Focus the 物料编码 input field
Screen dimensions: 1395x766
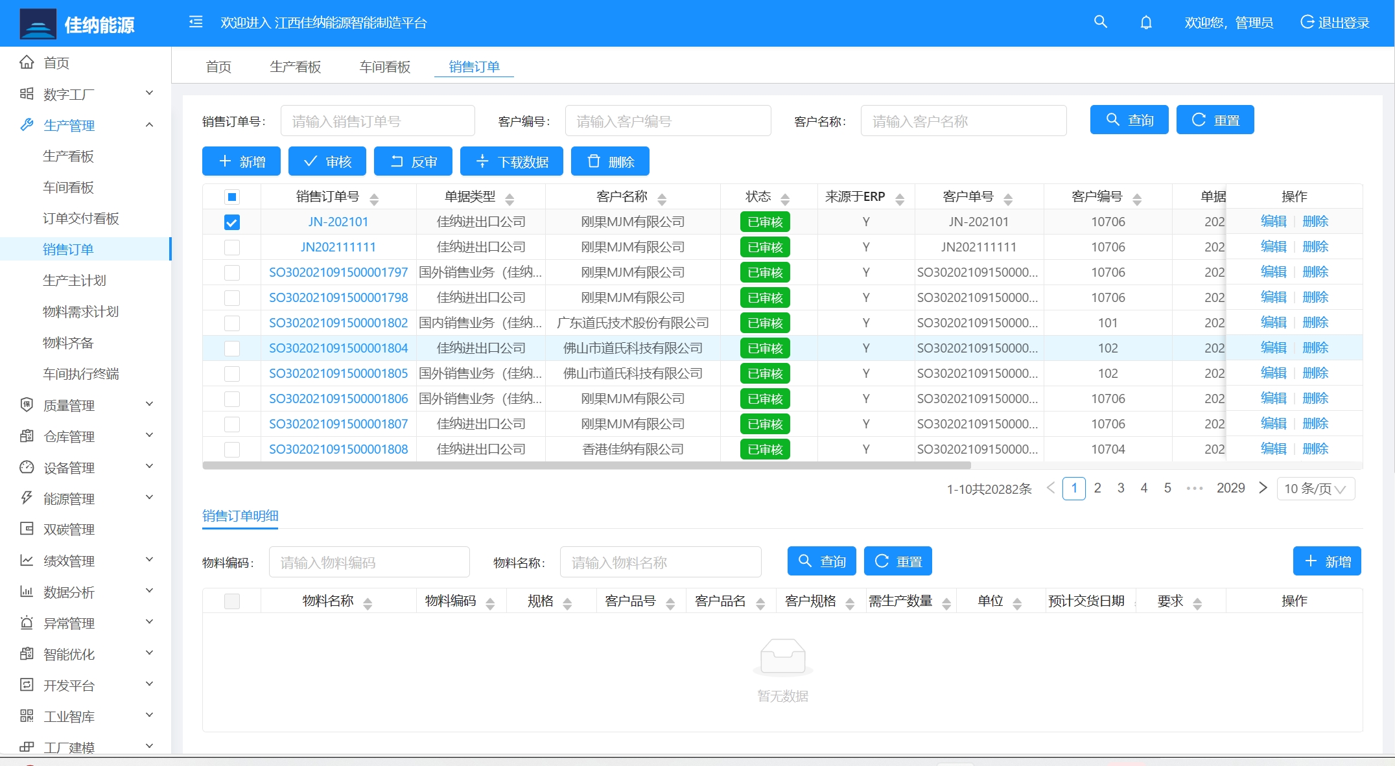[369, 563]
